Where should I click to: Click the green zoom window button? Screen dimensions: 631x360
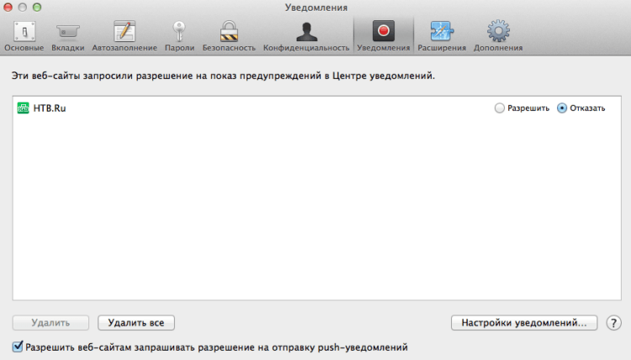coord(41,8)
